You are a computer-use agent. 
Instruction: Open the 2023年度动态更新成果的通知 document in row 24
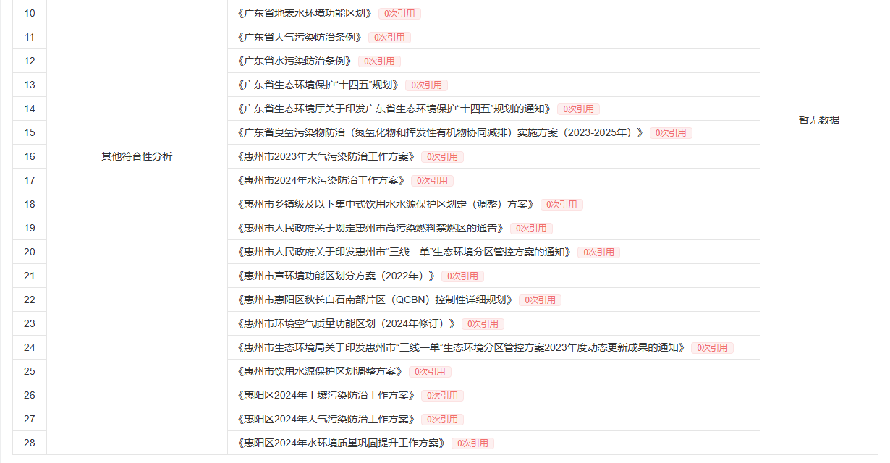pyautogui.click(x=460, y=347)
